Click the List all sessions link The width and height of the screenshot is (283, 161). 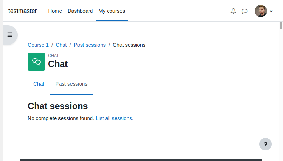[x=115, y=118]
